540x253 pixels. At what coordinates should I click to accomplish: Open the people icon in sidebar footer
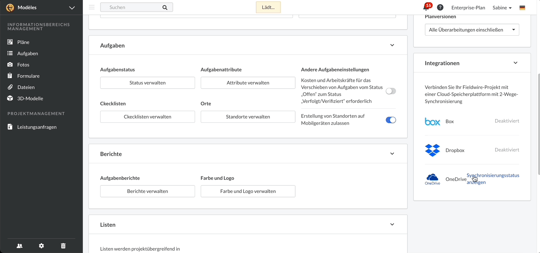(x=20, y=246)
